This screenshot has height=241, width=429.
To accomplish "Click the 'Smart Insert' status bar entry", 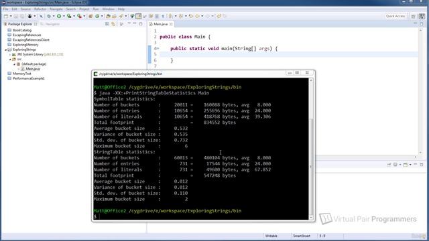I will pyautogui.click(x=302, y=236).
